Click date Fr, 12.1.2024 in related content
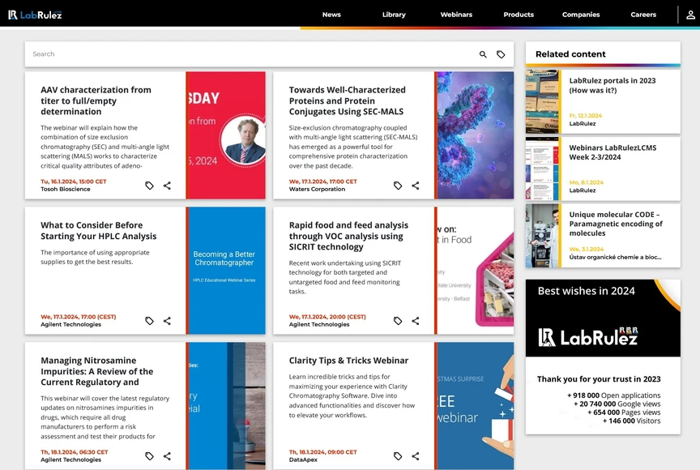The image size is (700, 470). 586,116
